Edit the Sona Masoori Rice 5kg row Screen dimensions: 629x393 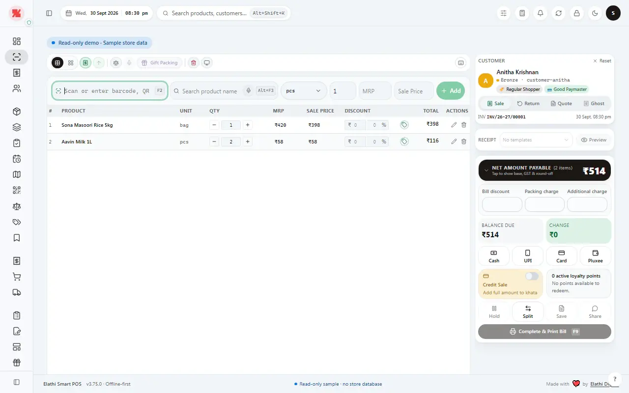coord(454,125)
